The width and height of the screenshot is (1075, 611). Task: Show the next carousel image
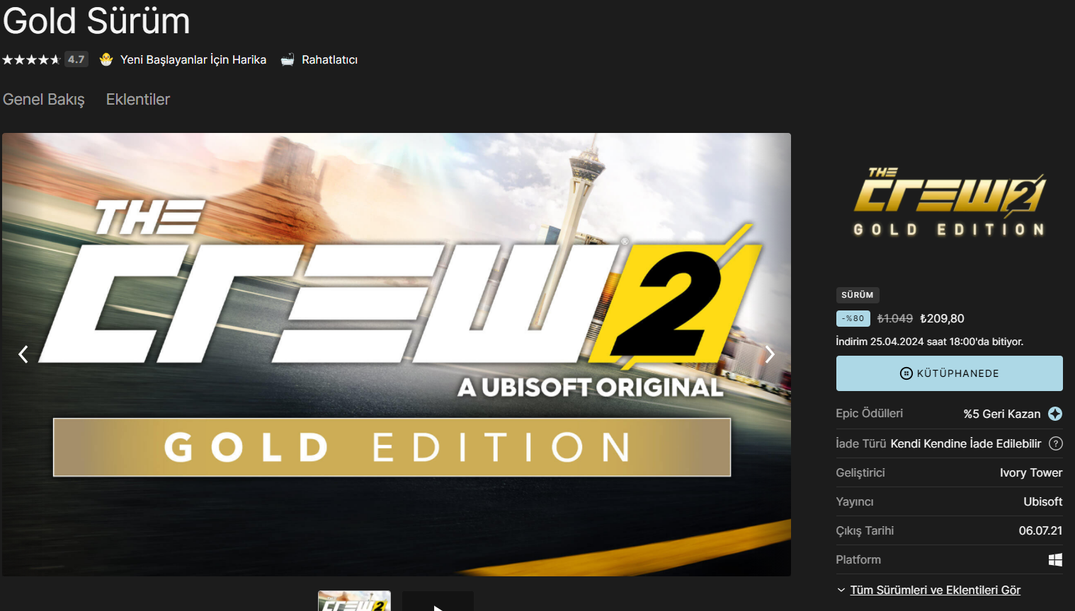click(x=770, y=354)
